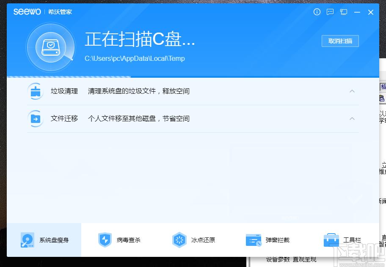This screenshot has width=386, height=267.
Task: Minimize the Seewo manager window
Action: 357,12
